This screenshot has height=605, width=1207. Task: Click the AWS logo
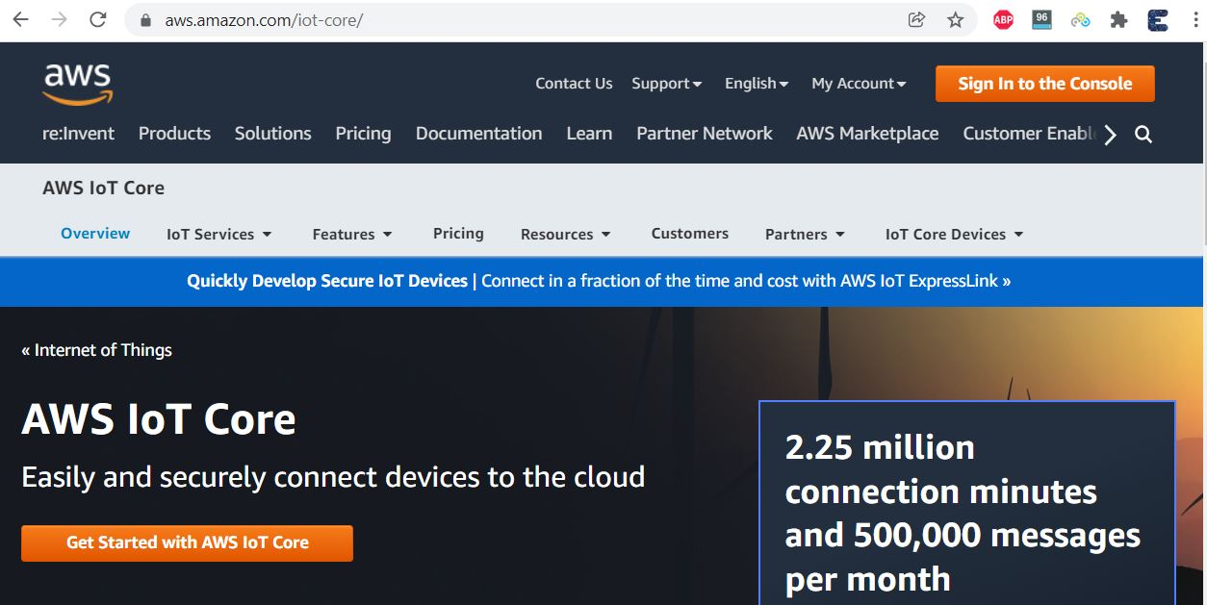(78, 85)
